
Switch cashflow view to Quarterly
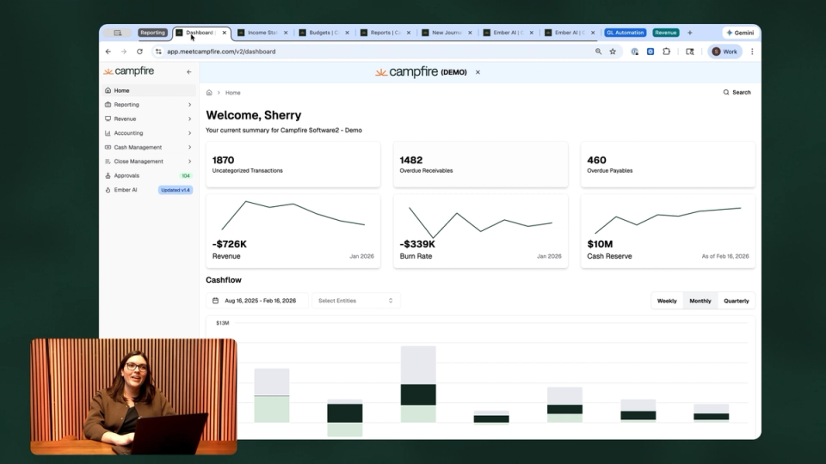pos(736,301)
